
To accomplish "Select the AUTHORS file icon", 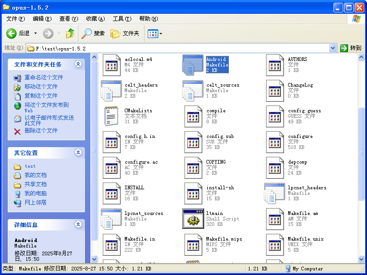I will 275,65.
